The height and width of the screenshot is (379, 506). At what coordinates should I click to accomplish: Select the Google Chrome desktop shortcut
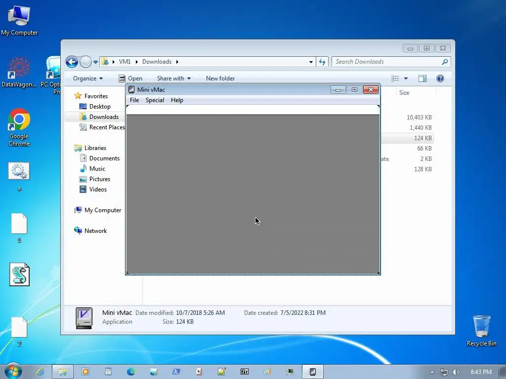click(19, 128)
